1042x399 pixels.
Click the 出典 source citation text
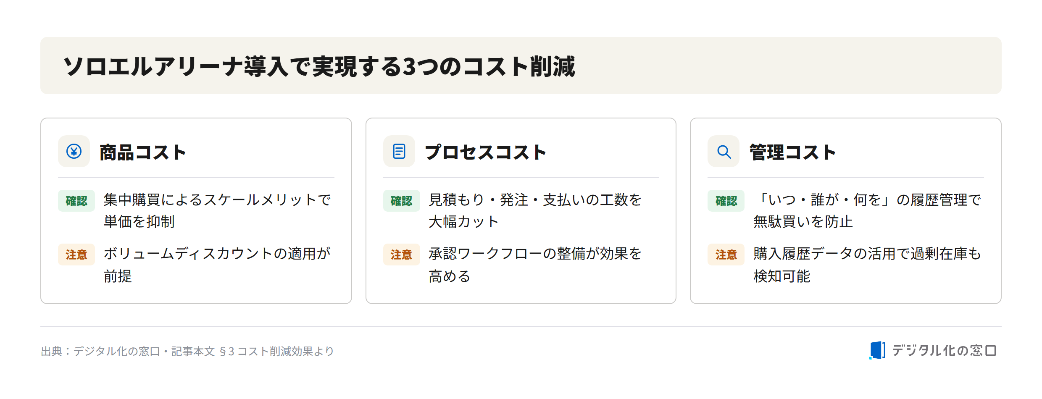pyautogui.click(x=187, y=351)
